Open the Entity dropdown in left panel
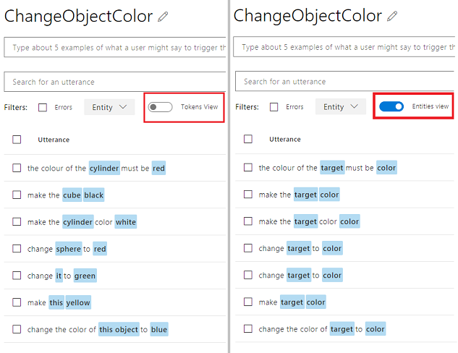Viewport: 458px width, 353px height. 109,107
